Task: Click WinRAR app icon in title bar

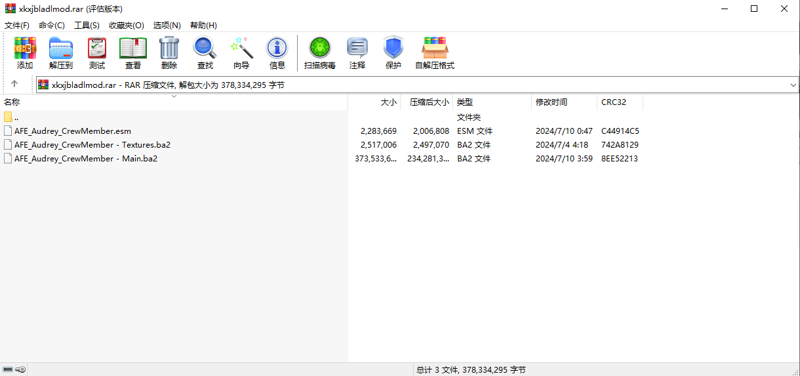Action: 10,9
